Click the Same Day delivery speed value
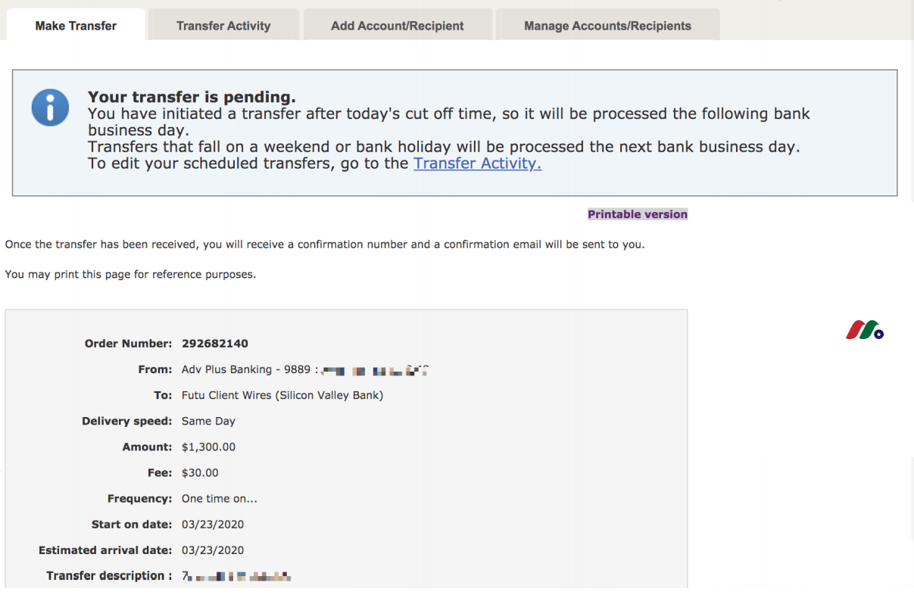Image resolution: width=914 pixels, height=598 pixels. pos(208,421)
